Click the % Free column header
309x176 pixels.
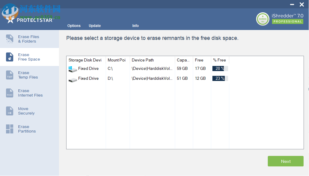220,60
